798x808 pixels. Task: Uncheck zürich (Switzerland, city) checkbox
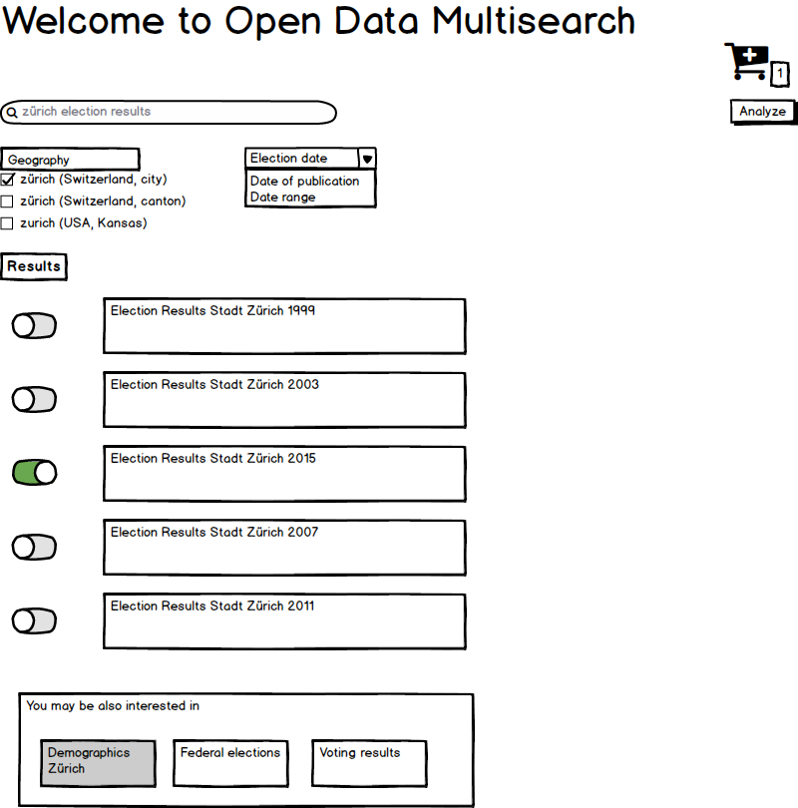(7, 180)
